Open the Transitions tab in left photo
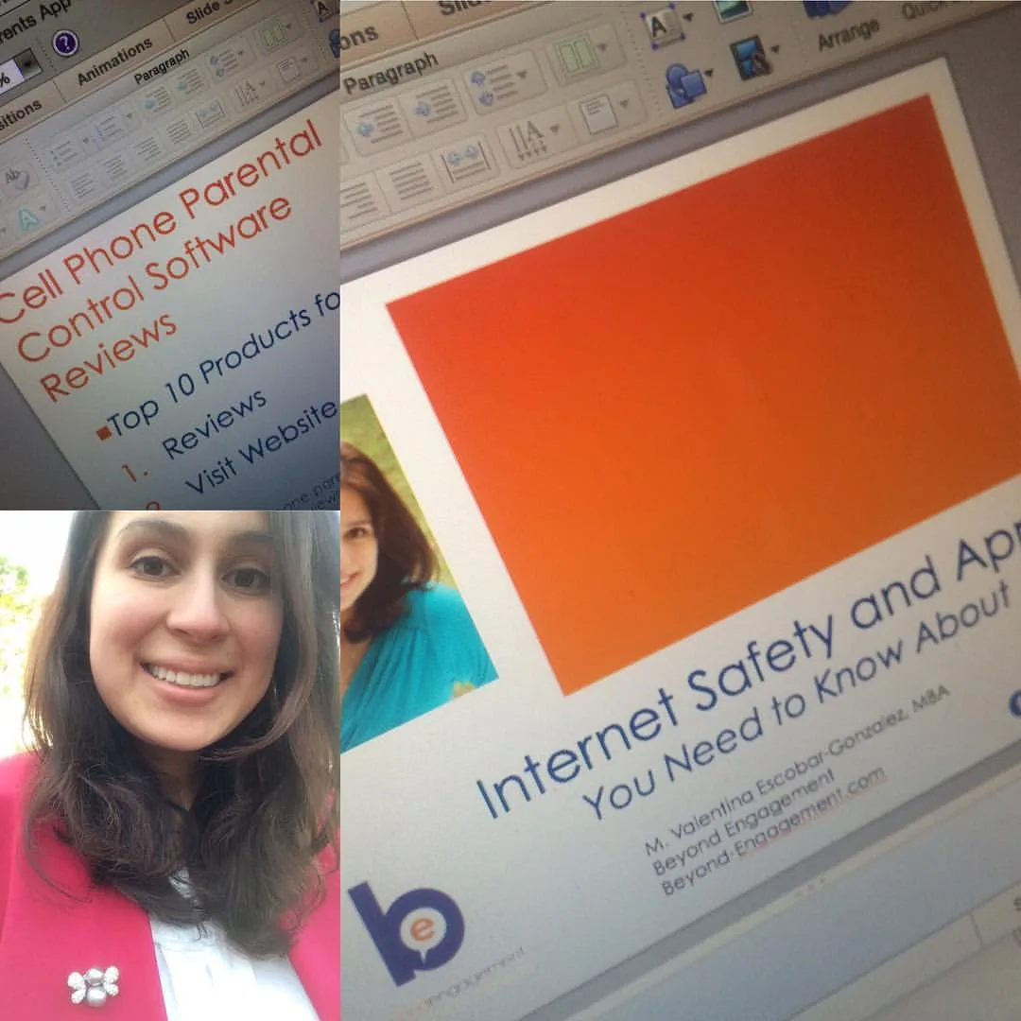The width and height of the screenshot is (1021, 1021). point(20,116)
